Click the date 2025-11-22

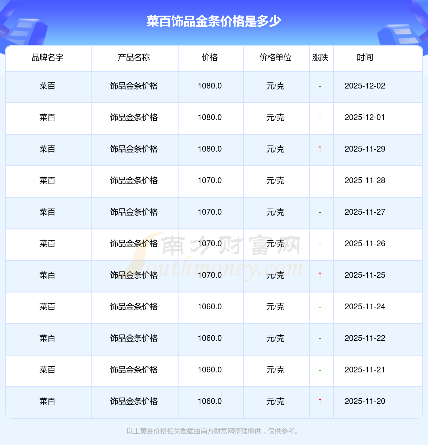click(x=365, y=338)
